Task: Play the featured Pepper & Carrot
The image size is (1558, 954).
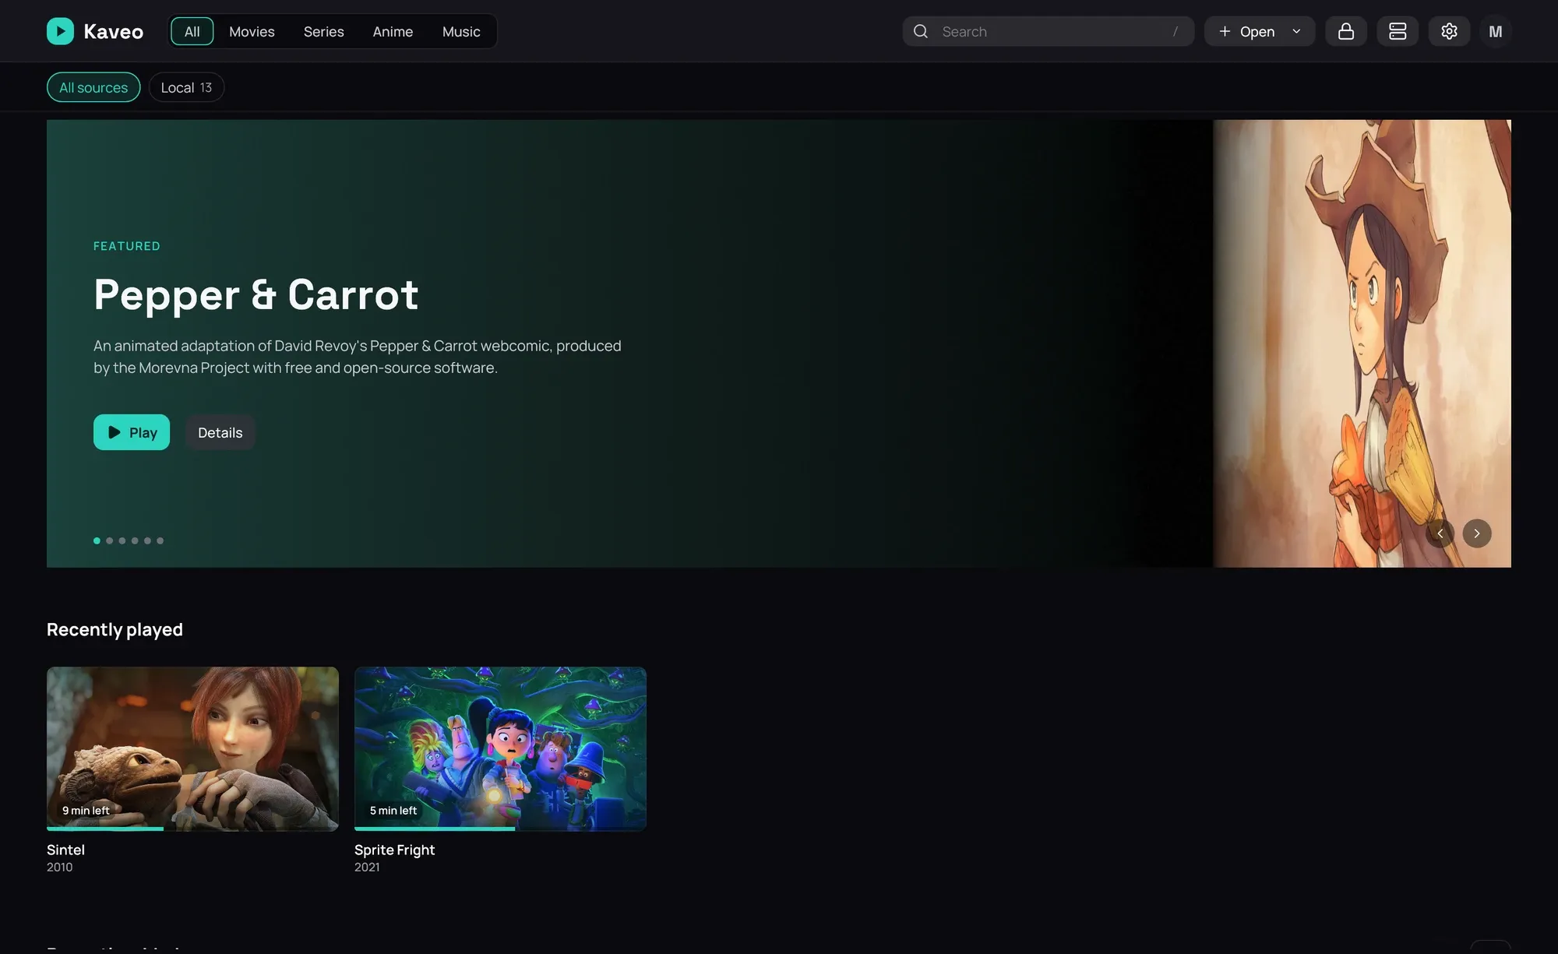Action: pyautogui.click(x=132, y=432)
